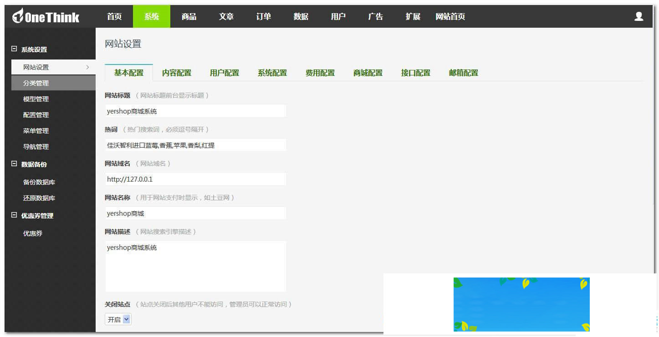Viewport: 659px width, 337px height.
Task: Open the 商品 menu in top navigation
Action: coord(189,16)
